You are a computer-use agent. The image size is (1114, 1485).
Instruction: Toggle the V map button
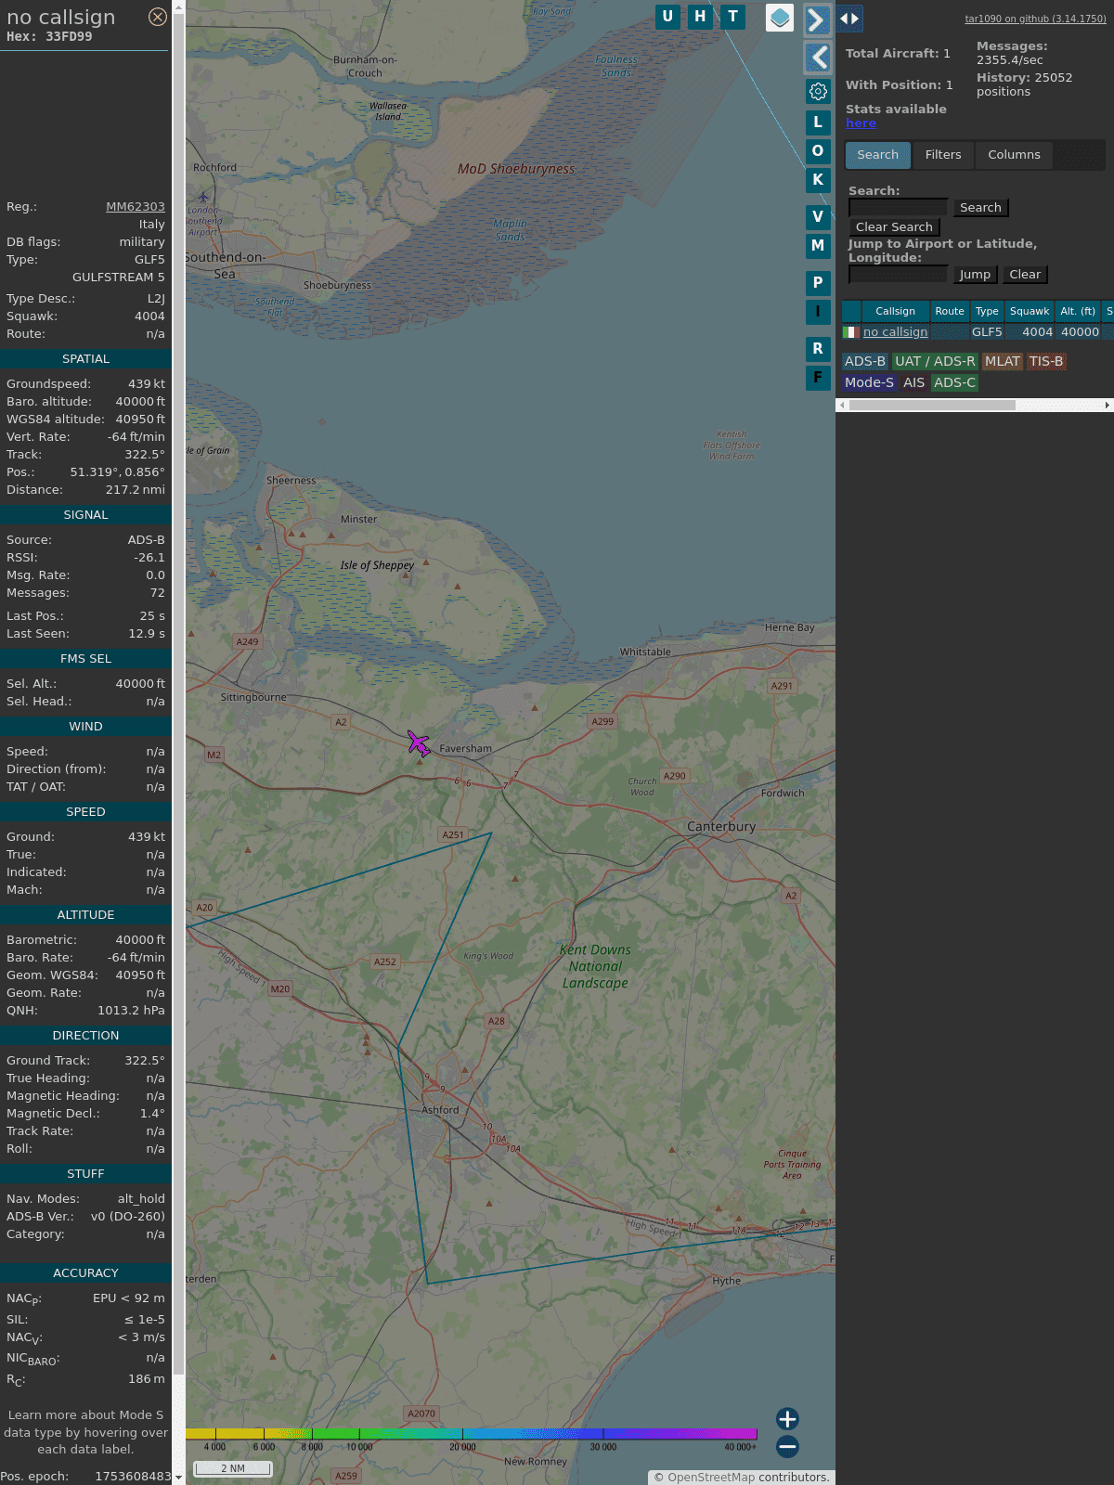tap(818, 216)
